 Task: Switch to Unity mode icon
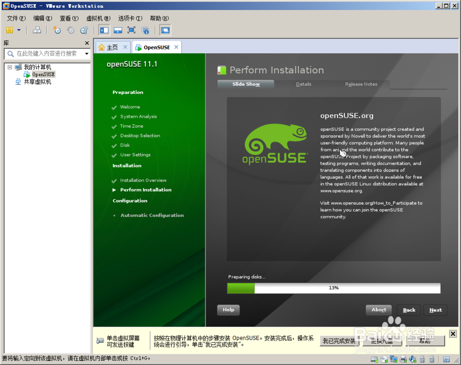coord(145,30)
